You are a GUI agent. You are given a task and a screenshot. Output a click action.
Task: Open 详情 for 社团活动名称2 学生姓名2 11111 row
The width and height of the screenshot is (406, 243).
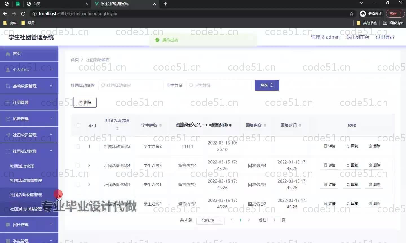(x=330, y=146)
